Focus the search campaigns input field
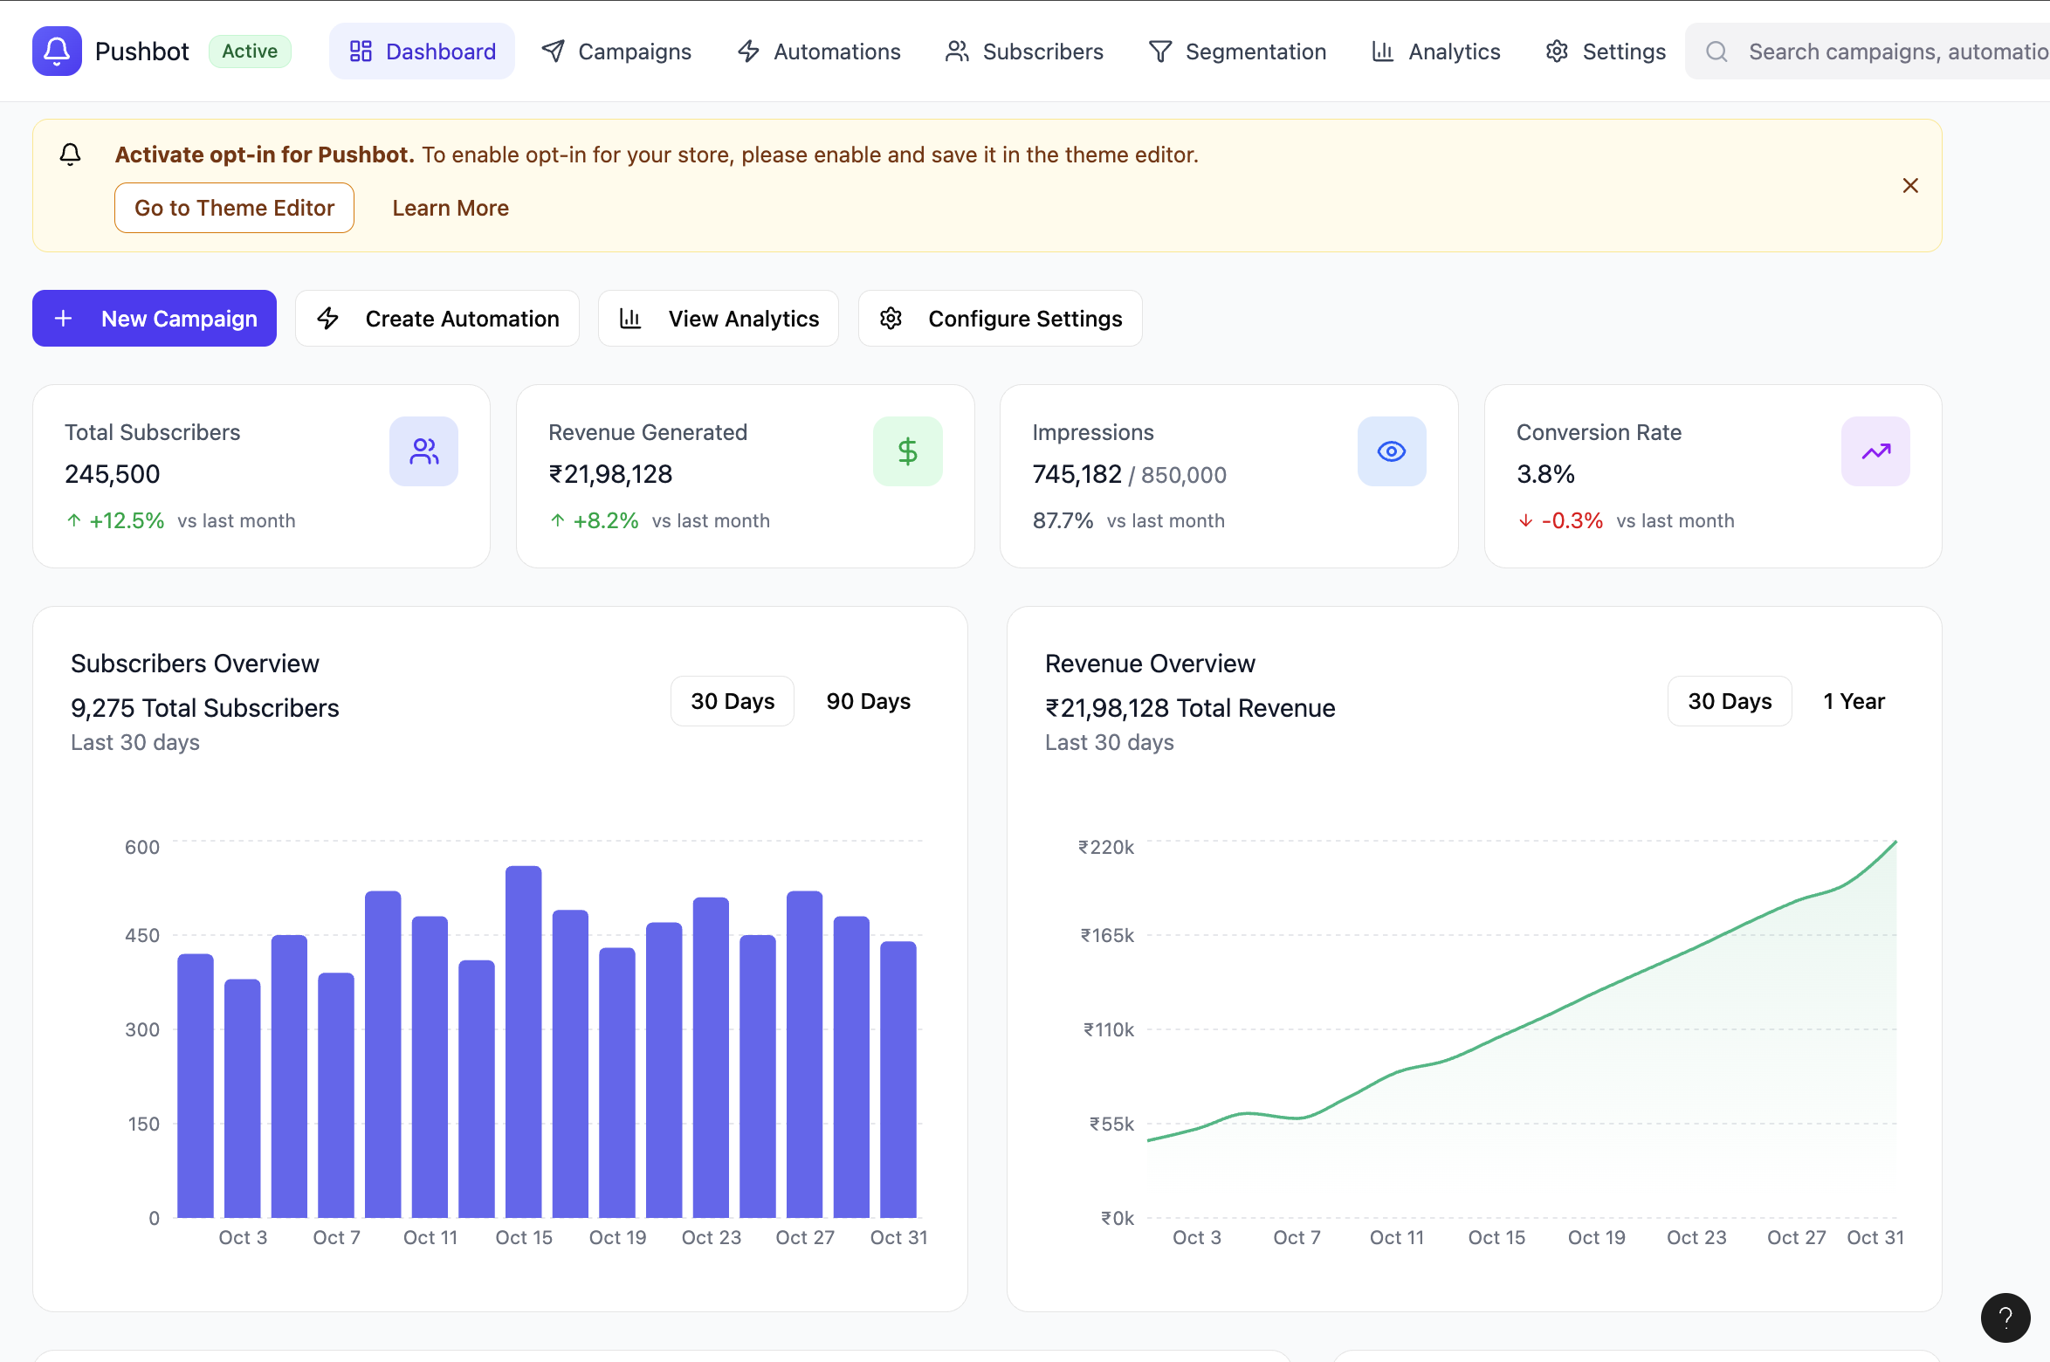Image resolution: width=2050 pixels, height=1362 pixels. click(x=1895, y=52)
